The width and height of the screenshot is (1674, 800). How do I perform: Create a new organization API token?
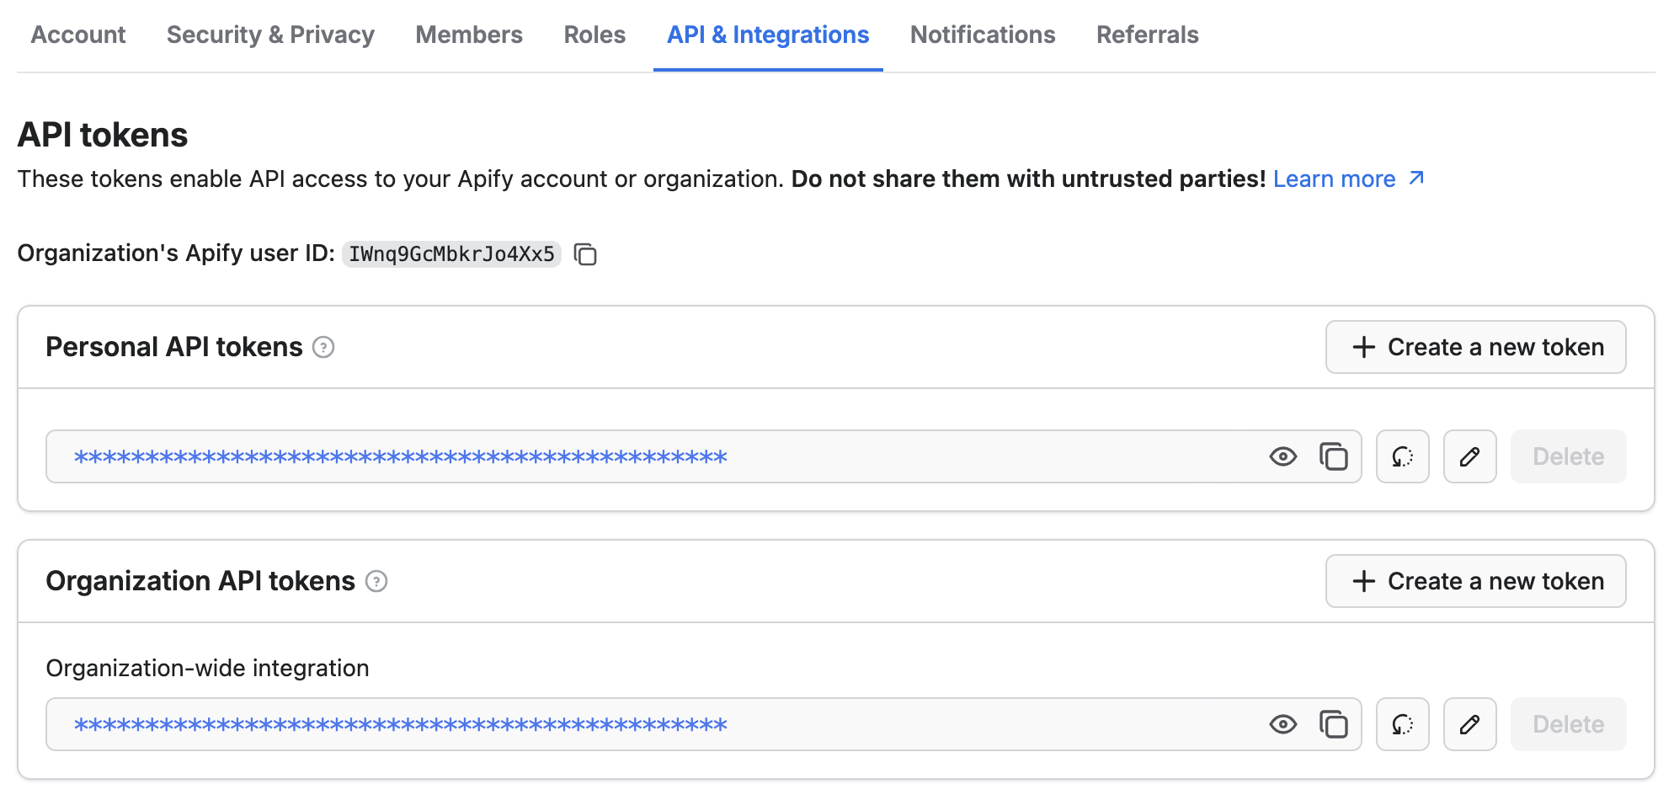click(x=1474, y=581)
